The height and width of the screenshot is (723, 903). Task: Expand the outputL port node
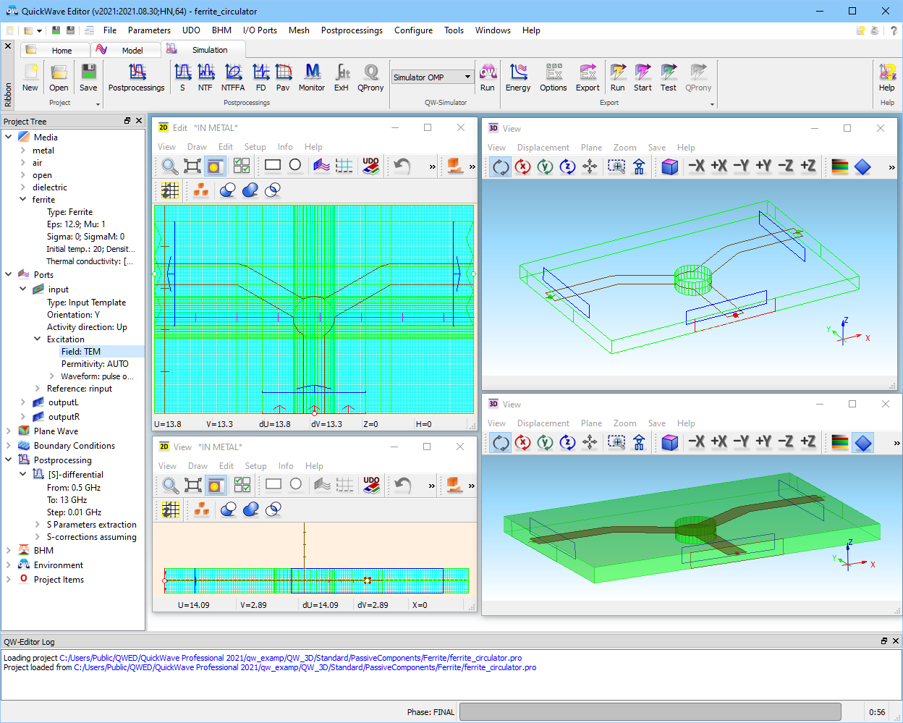[23, 402]
